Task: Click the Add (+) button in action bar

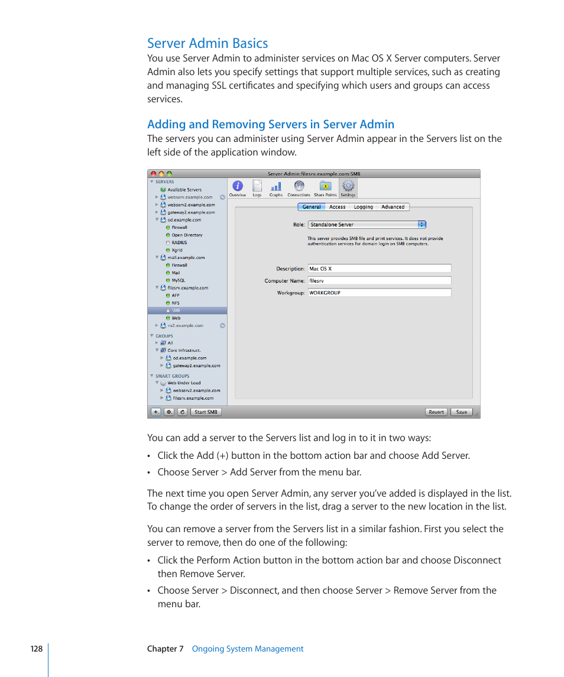Action: pyautogui.click(x=156, y=412)
